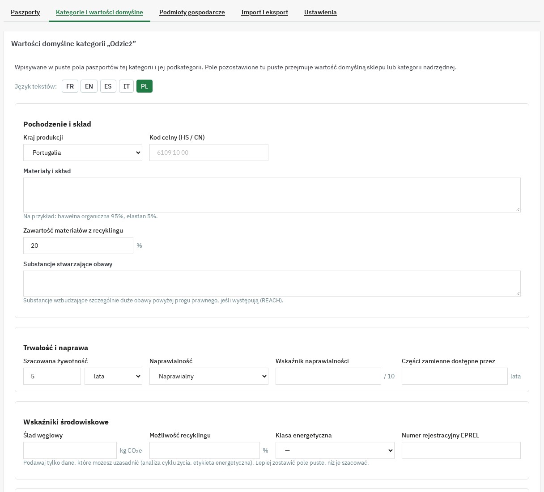Click the kg CO₂e unit label

point(131,450)
